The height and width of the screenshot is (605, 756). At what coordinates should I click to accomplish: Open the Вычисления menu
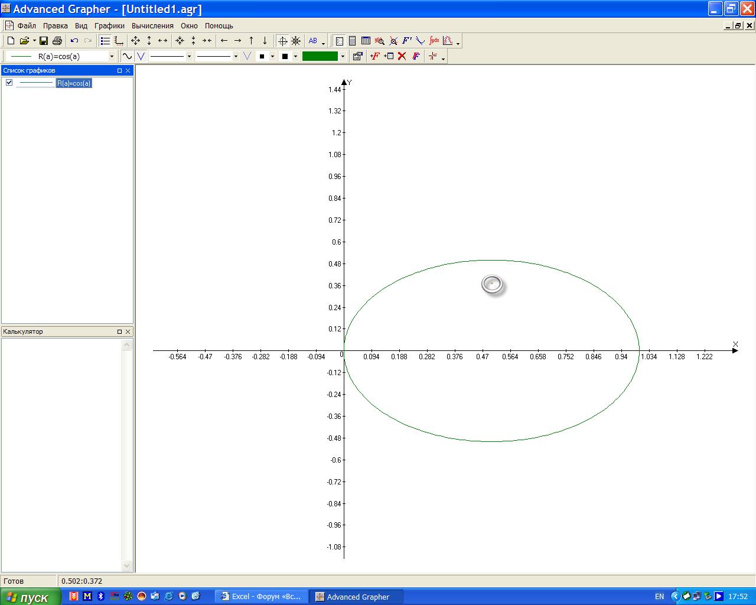[x=152, y=25]
